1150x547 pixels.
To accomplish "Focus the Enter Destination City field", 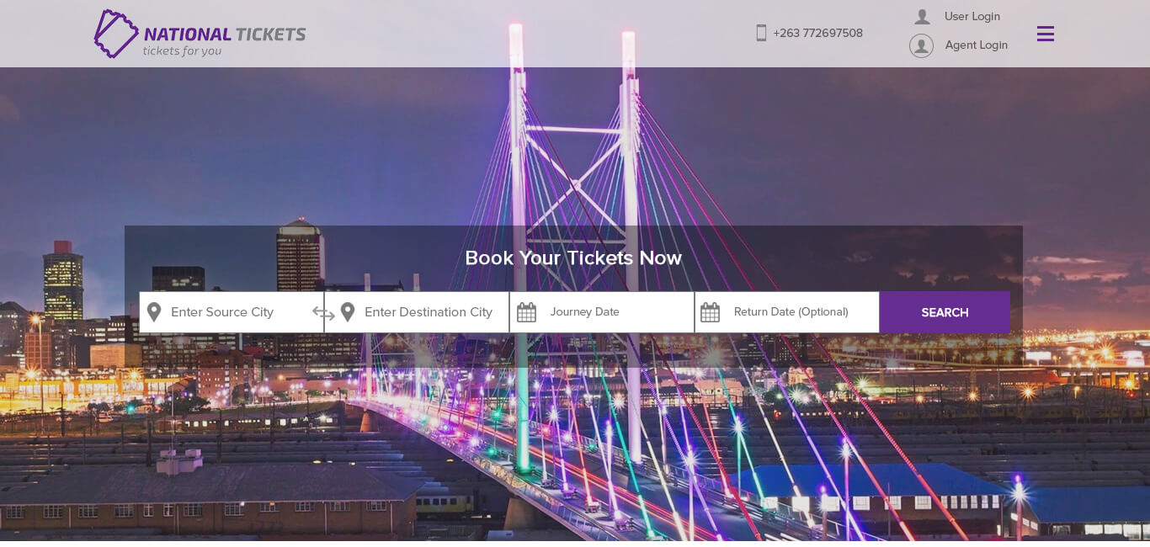I will [418, 312].
